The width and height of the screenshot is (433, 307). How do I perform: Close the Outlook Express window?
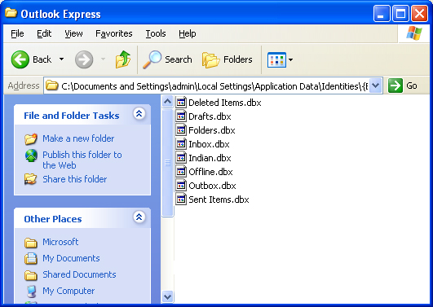pyautogui.click(x=419, y=14)
